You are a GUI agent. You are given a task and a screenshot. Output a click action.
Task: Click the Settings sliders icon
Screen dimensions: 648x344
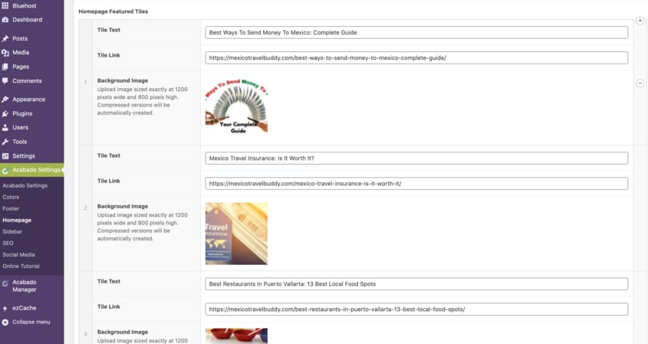click(5, 156)
